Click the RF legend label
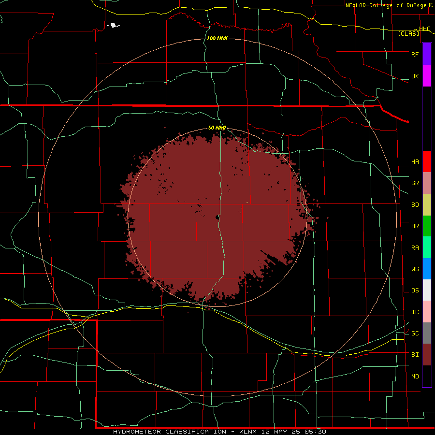Screen dimensions: 435x435 point(415,54)
